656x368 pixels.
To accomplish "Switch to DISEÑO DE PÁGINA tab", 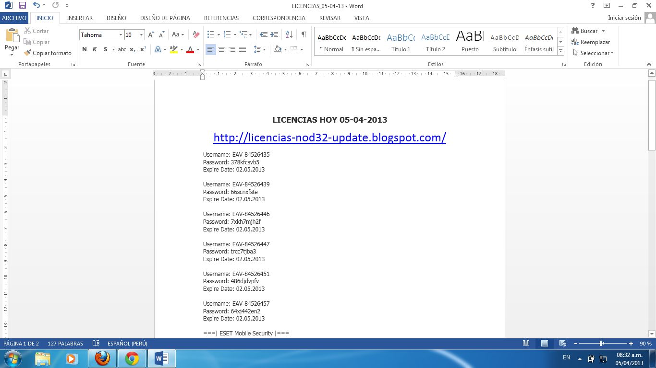I will pyautogui.click(x=165, y=18).
